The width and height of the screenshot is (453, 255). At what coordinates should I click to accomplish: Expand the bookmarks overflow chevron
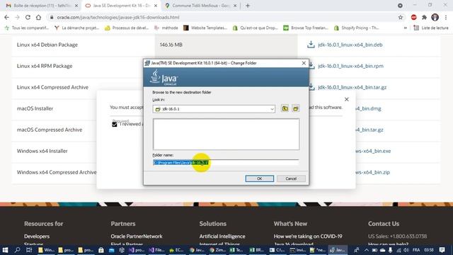406,28
